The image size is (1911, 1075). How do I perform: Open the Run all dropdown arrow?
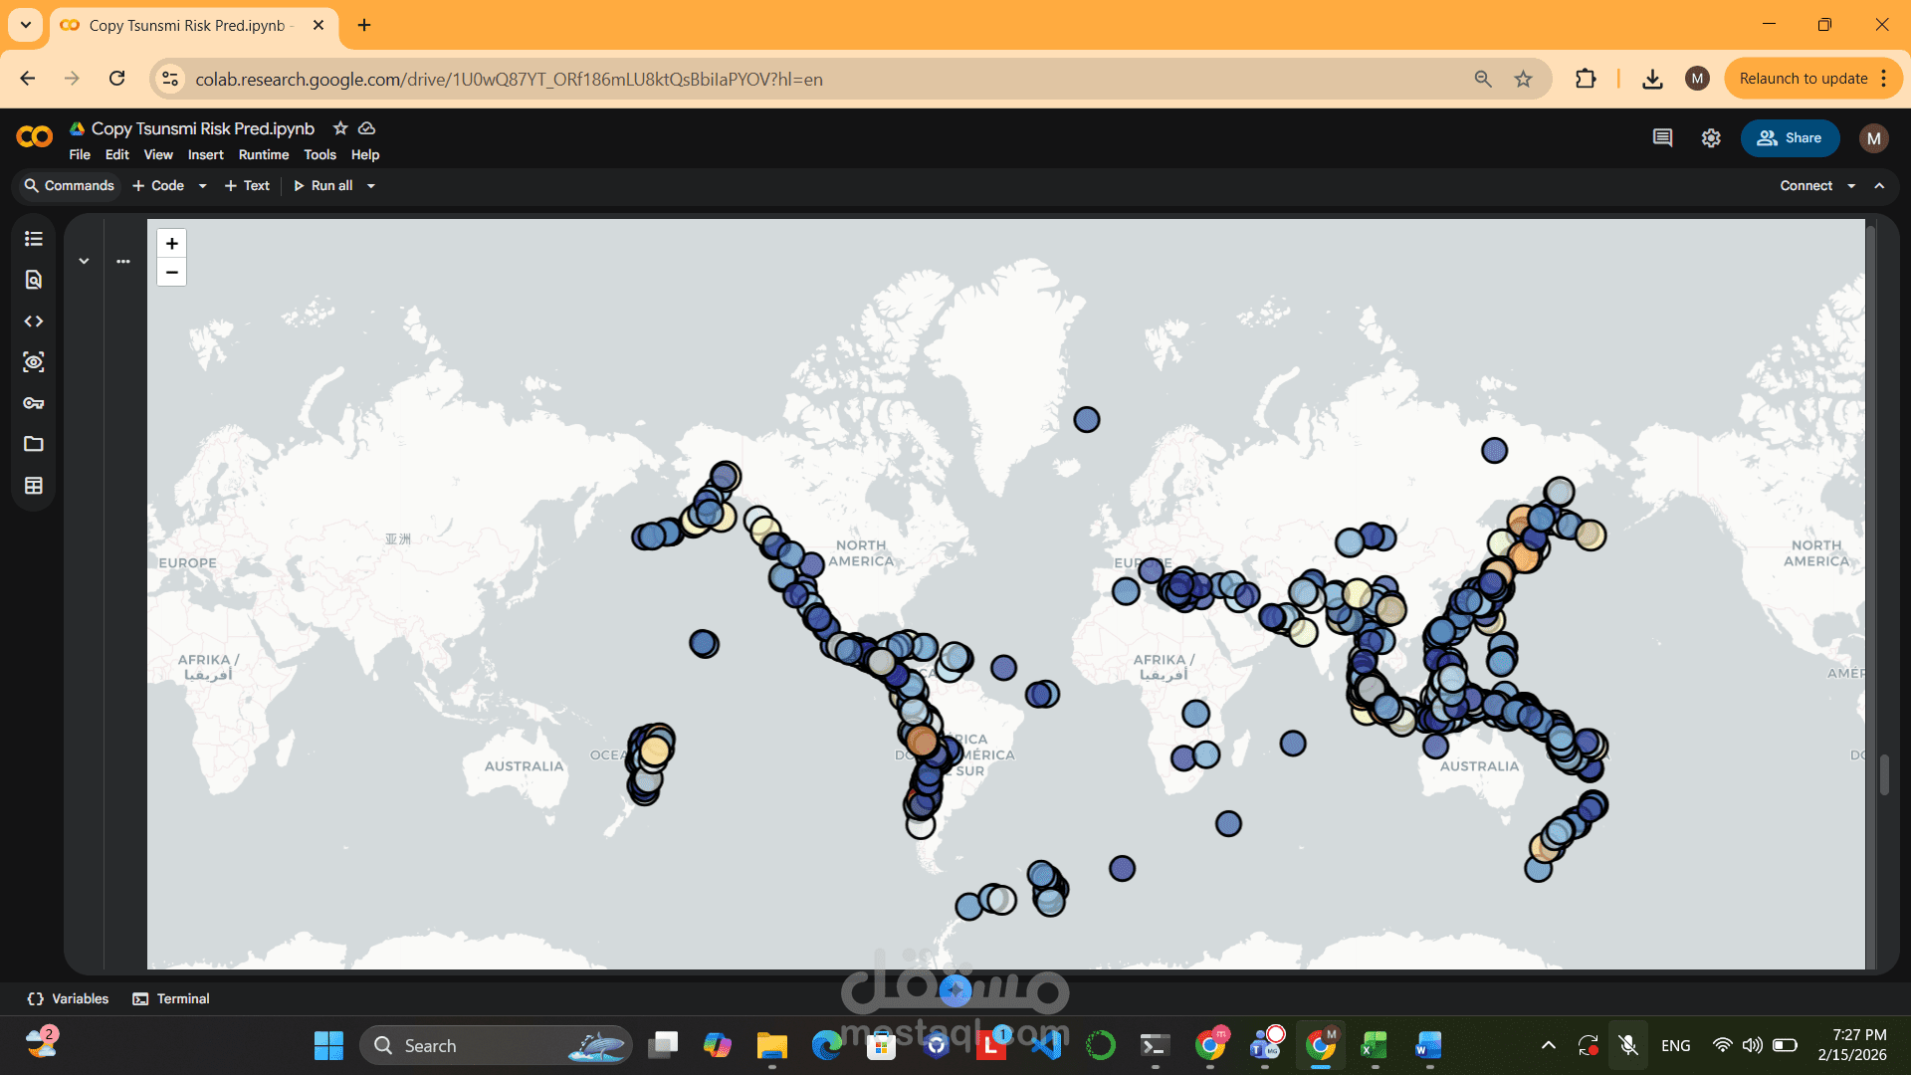tap(371, 186)
